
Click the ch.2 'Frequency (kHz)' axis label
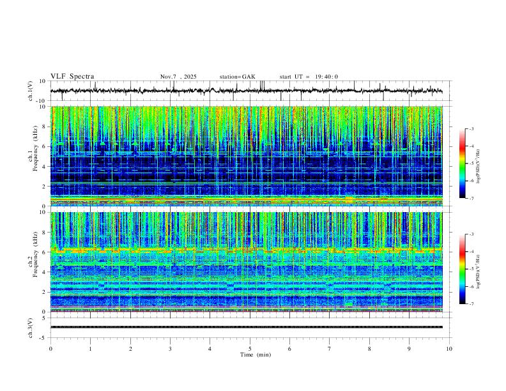tap(35, 254)
